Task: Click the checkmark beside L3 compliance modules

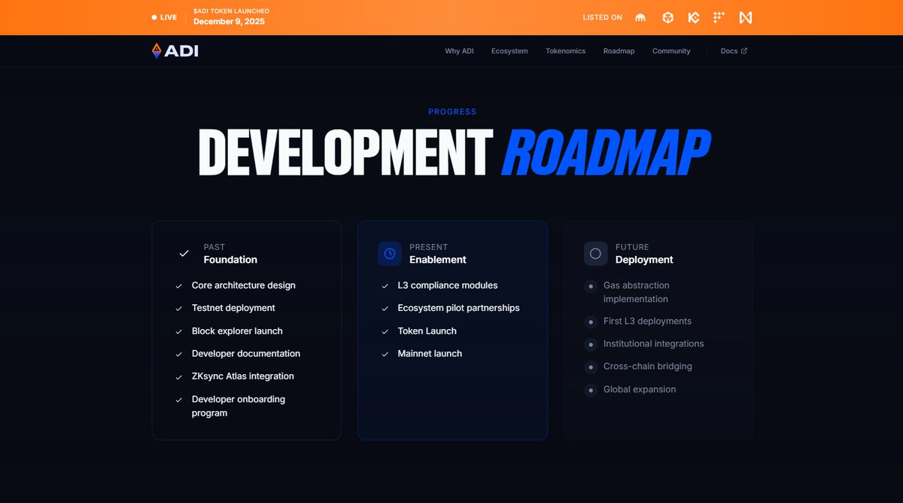Action: click(385, 286)
